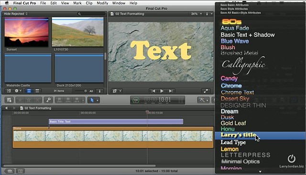Switch browser to filmstrip view
This screenshot has width=306, height=175.
pos(29,91)
